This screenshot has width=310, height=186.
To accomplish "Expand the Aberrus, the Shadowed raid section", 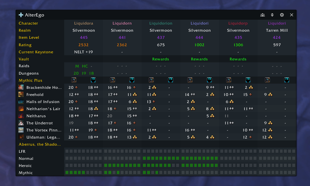I will 39,144.
